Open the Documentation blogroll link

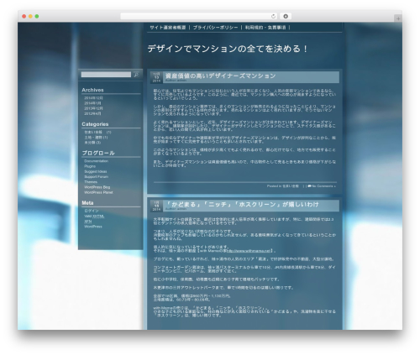tap(96, 161)
